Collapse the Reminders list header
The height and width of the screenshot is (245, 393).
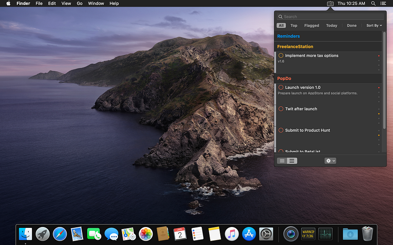(328, 36)
